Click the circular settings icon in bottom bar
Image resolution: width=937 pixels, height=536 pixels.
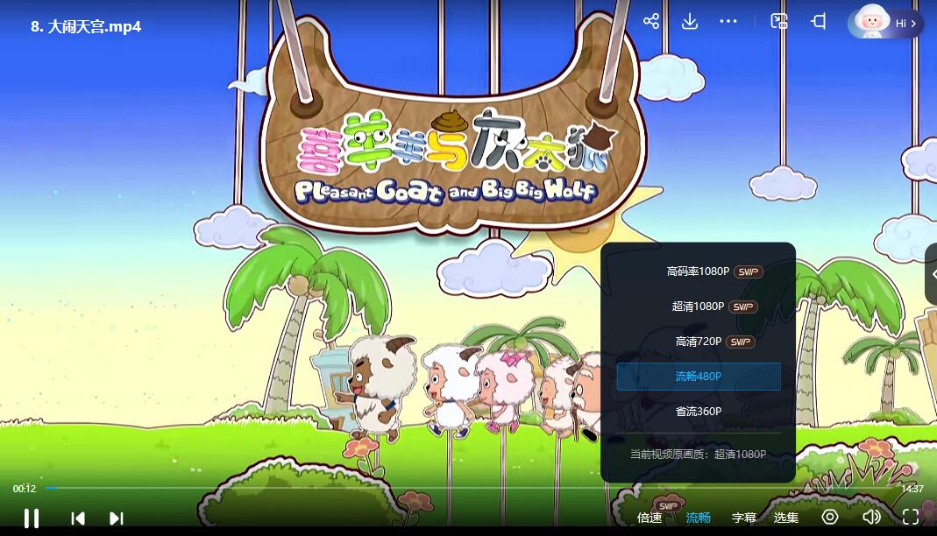click(x=830, y=517)
